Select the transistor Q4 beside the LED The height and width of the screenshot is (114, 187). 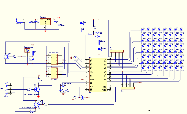click(x=97, y=35)
